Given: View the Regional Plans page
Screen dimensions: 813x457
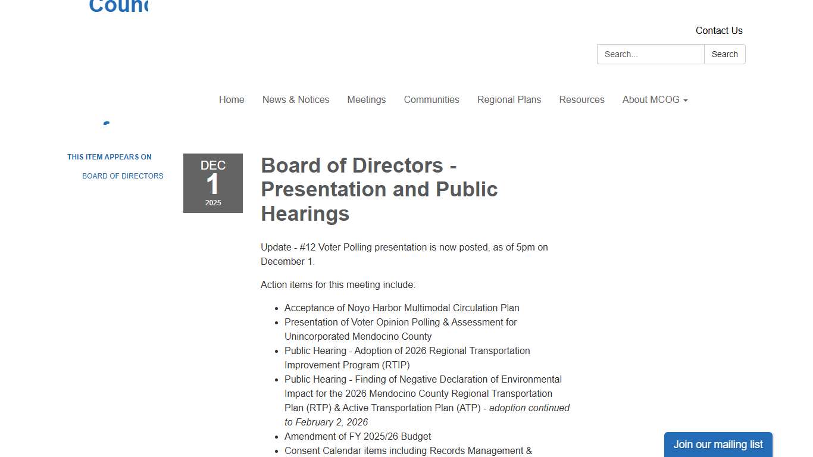Looking at the screenshot, I should (509, 99).
